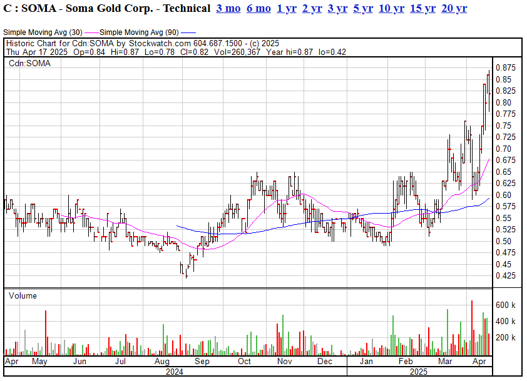Click the "Volume" panel label
The width and height of the screenshot is (527, 381).
[23, 296]
